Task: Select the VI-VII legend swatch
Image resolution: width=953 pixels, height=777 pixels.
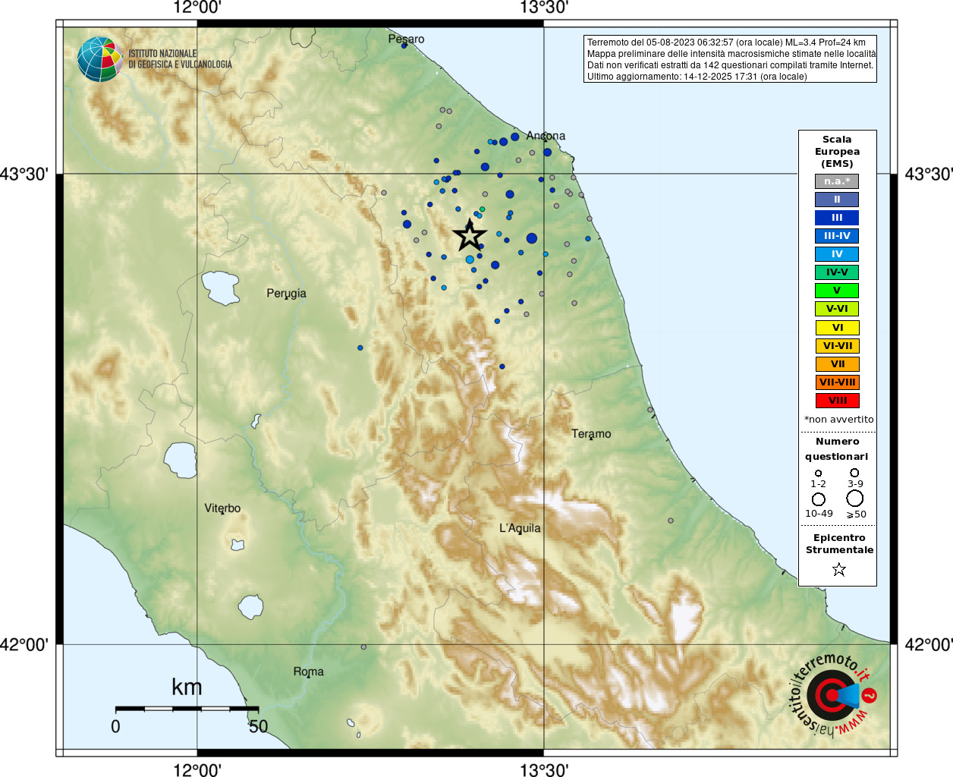Action: point(837,346)
